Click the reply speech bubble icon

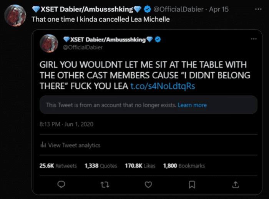pyautogui.click(x=61, y=185)
